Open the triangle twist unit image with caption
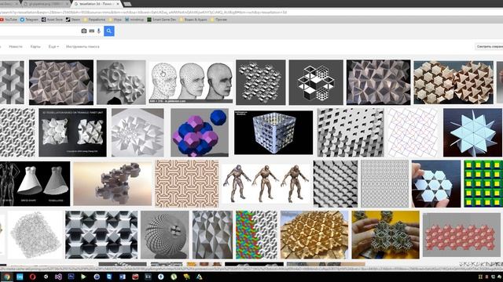The height and width of the screenshot is (282, 503). [x=72, y=132]
